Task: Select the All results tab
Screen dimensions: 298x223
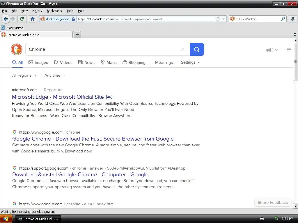Action: [17, 62]
